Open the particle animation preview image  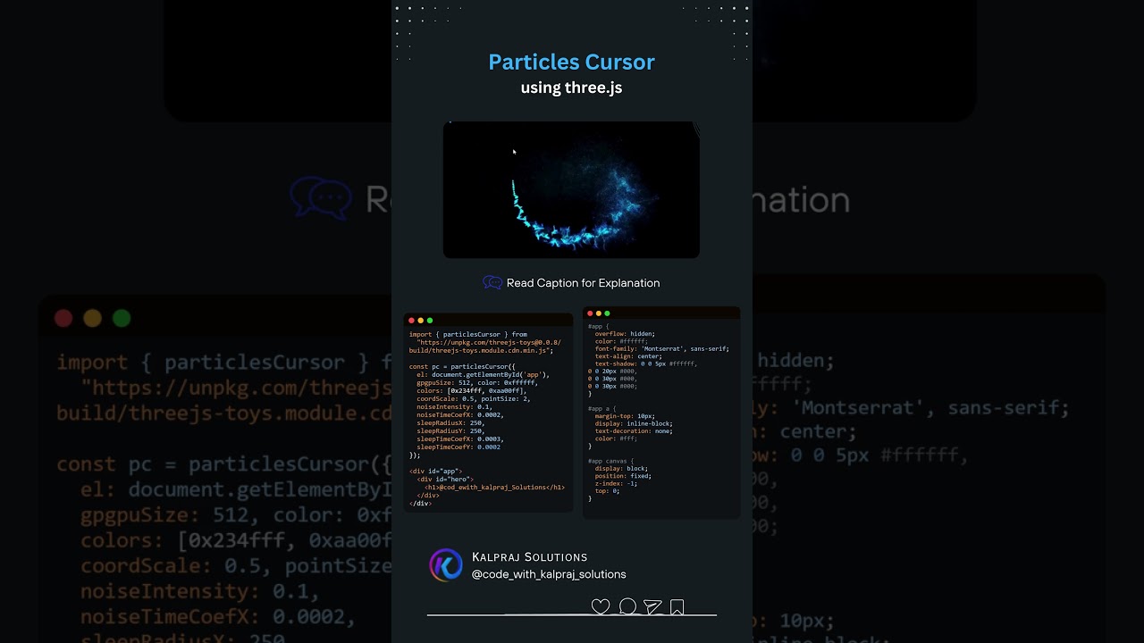tap(571, 190)
